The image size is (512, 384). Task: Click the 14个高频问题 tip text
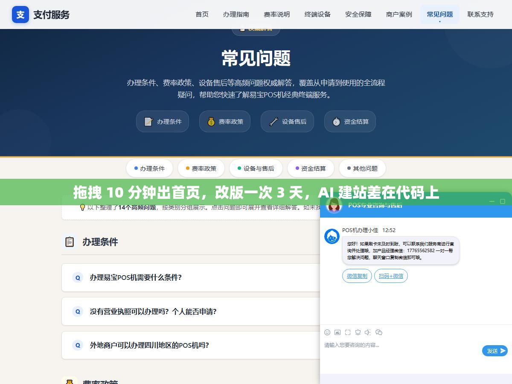point(137,207)
